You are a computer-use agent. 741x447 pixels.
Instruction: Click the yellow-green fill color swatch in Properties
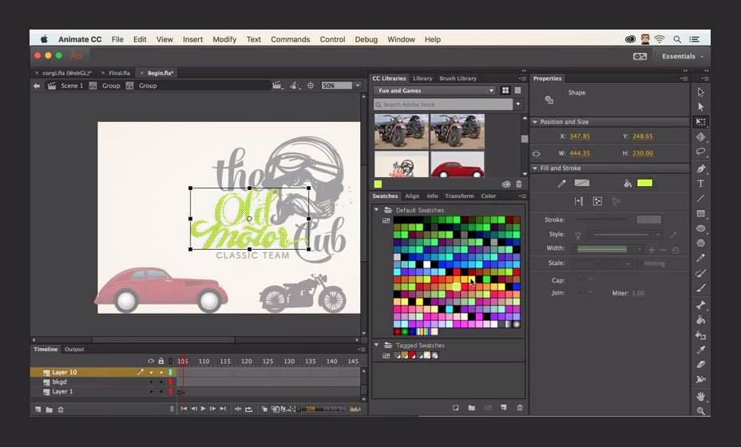644,184
